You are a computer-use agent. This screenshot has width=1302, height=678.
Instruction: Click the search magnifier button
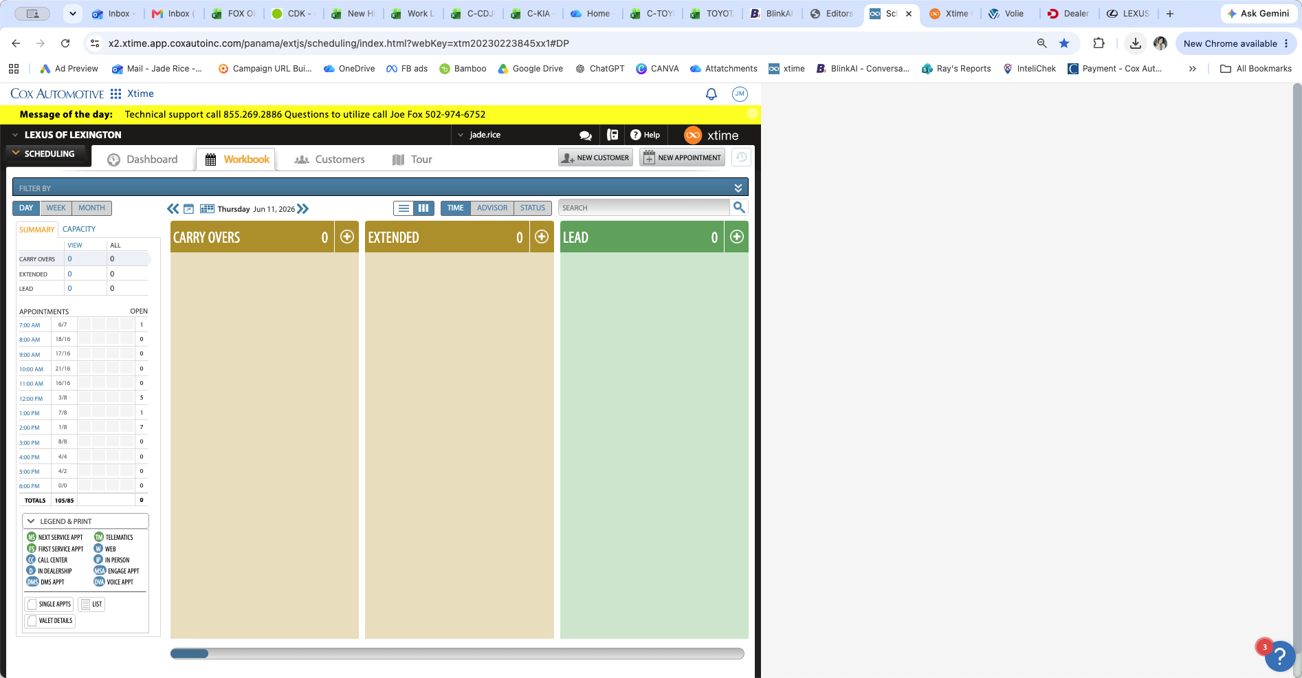point(739,207)
